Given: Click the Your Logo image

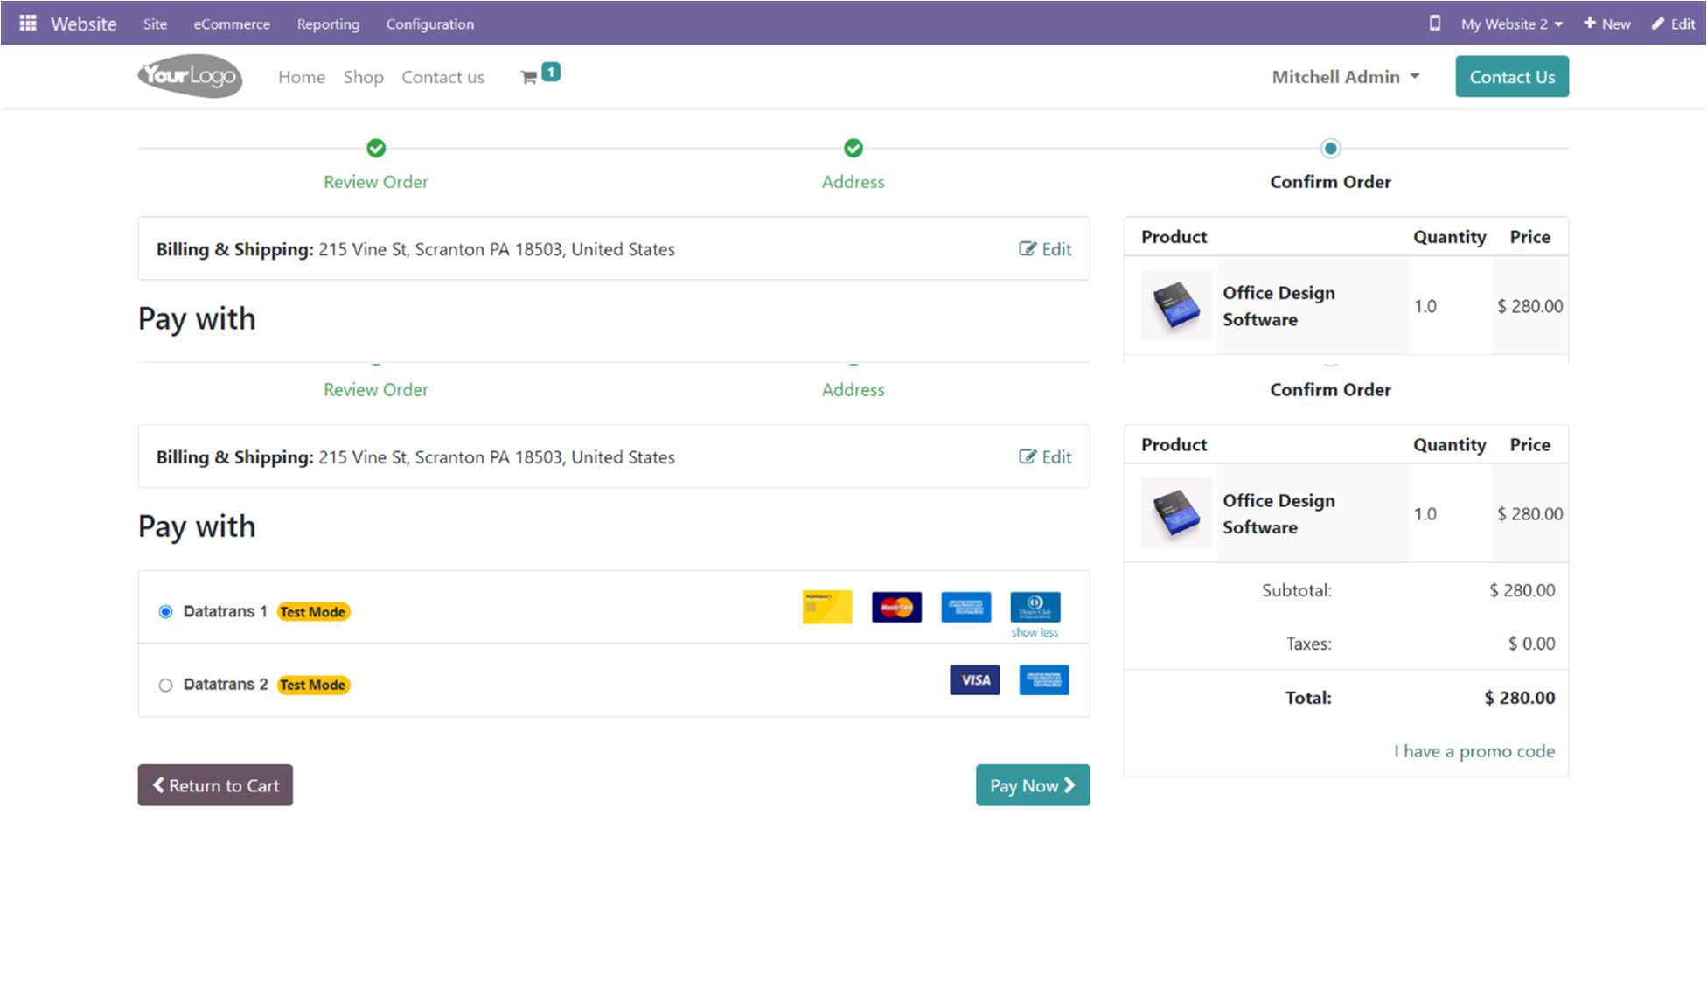Looking at the screenshot, I should pyautogui.click(x=190, y=76).
